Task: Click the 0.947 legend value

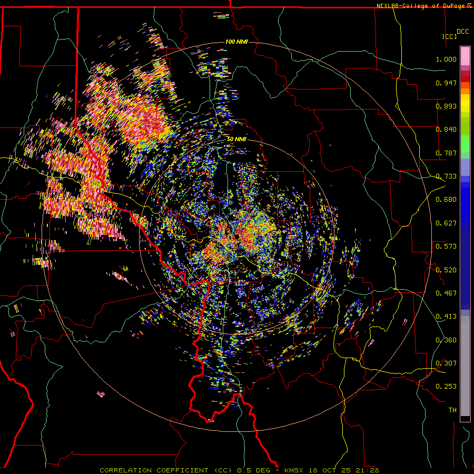Action: pos(446,83)
